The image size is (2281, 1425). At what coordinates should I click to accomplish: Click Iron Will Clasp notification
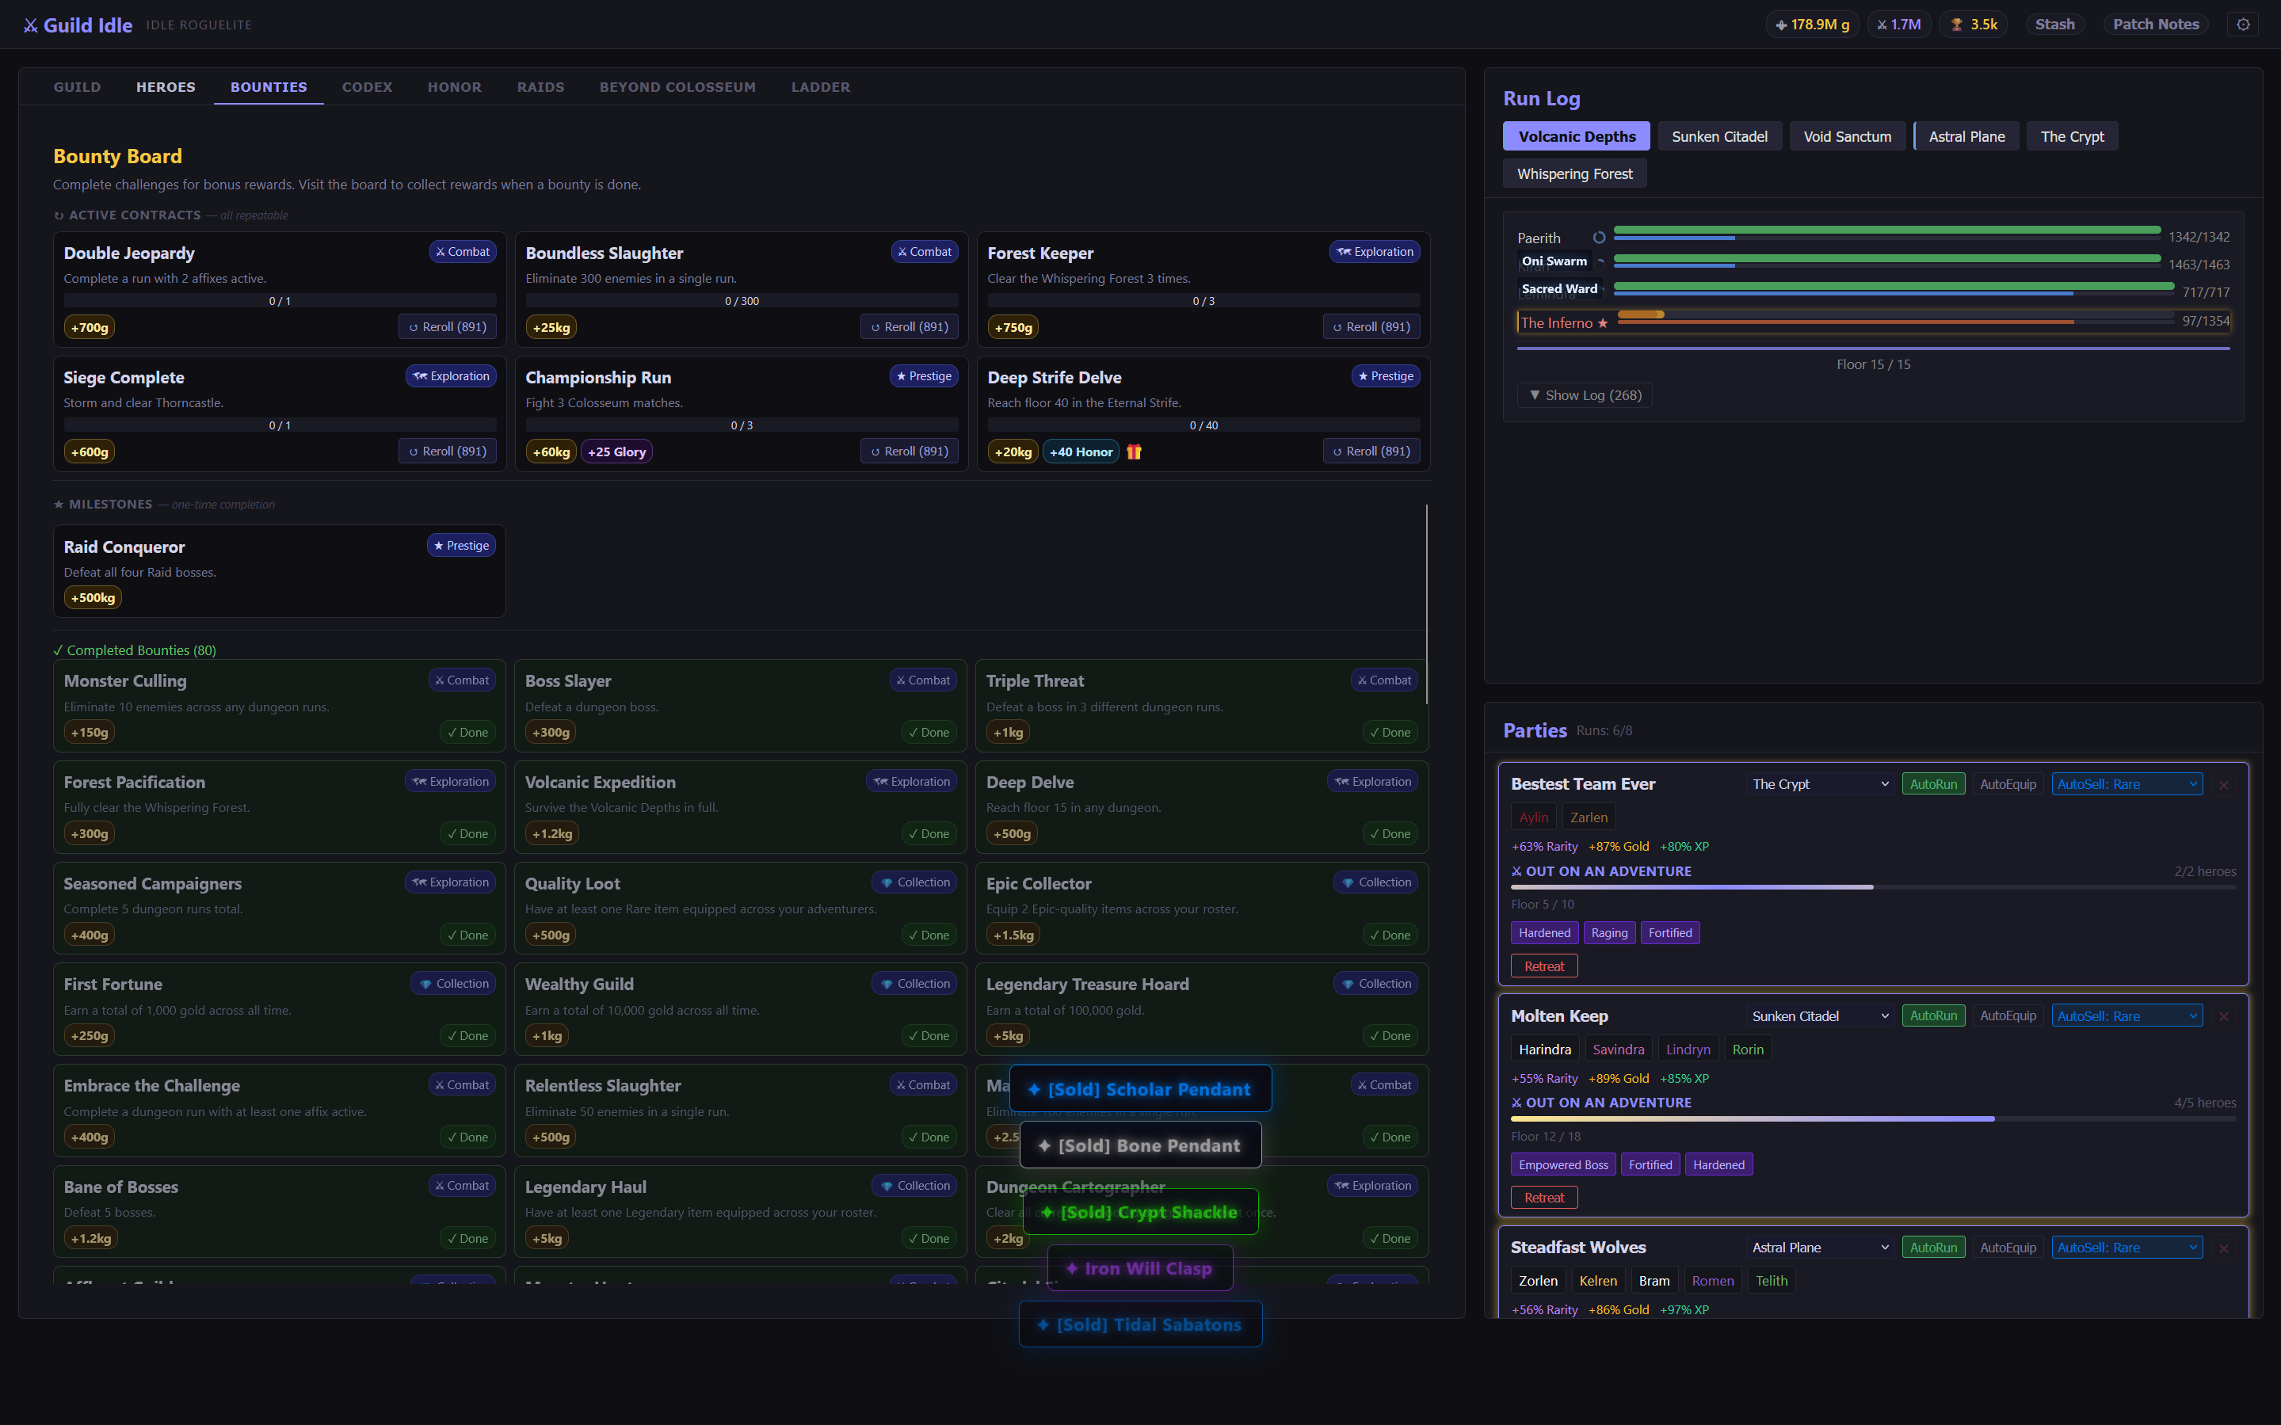[1139, 1268]
